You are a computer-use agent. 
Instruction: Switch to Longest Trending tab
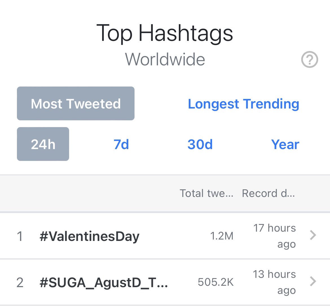[243, 104]
